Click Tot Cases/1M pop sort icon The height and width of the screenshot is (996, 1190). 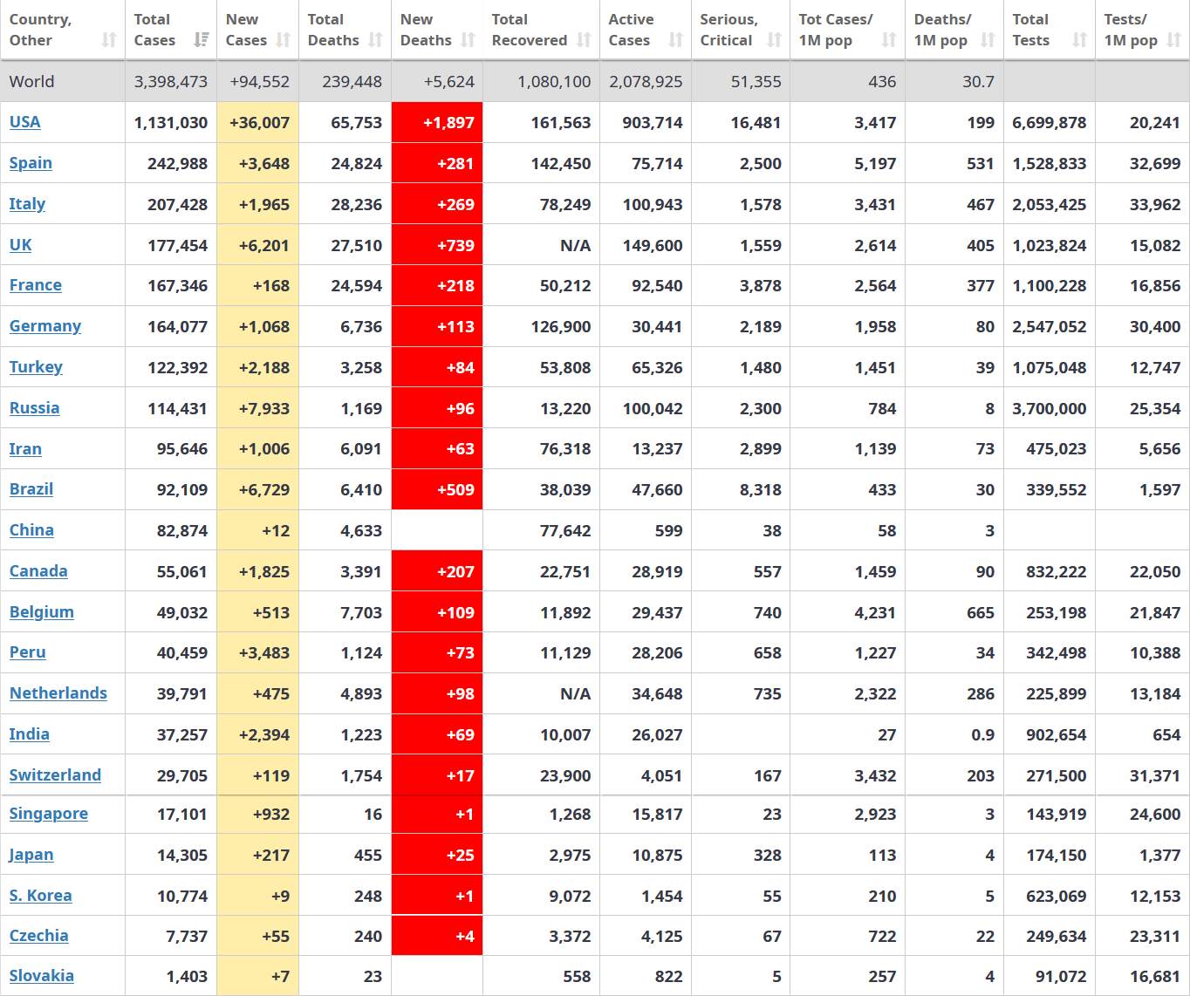[889, 40]
